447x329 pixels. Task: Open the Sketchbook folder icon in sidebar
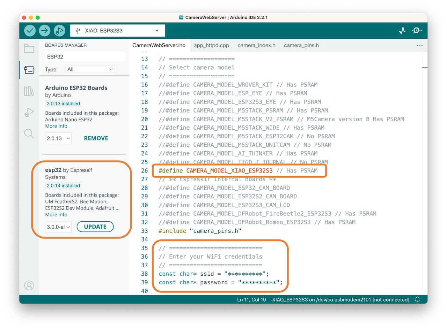pos(29,49)
